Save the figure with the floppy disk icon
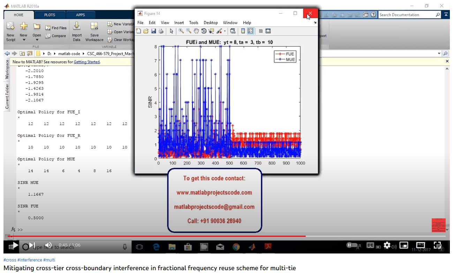The height and width of the screenshot is (273, 453). click(153, 31)
